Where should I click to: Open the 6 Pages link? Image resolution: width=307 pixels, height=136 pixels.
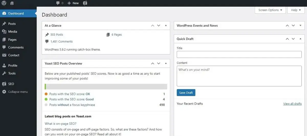click(117, 35)
